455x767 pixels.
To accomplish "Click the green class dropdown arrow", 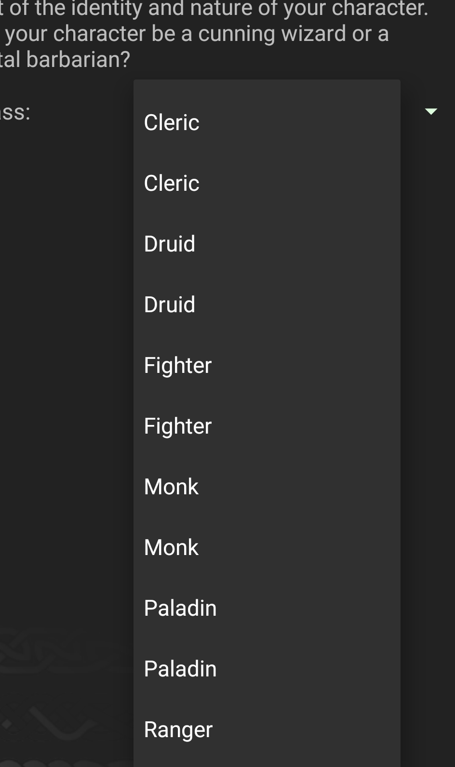I will click(x=431, y=112).
